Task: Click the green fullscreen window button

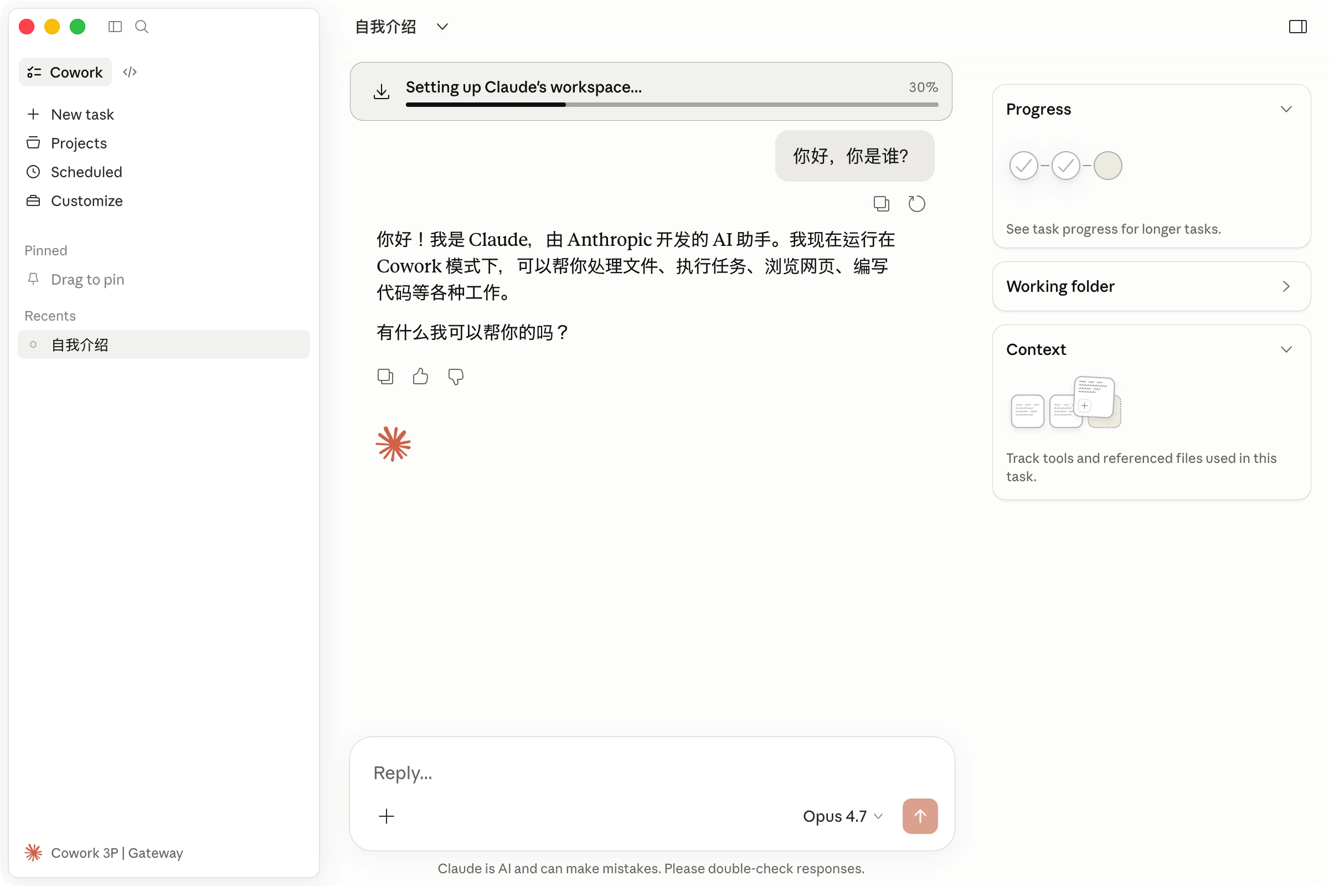Action: tap(78, 27)
